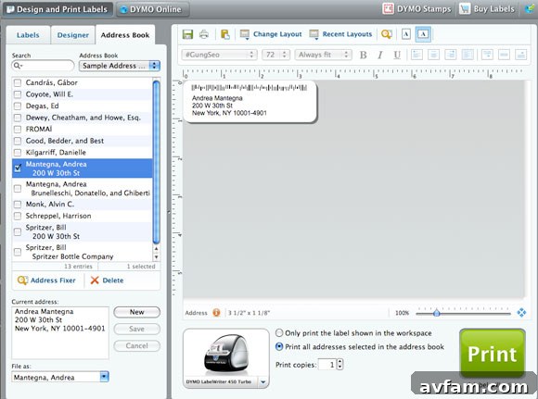Viewport: 538px width, 399px height.
Task: Uncheck the selected Mantegna, Andrea entry
Action: tap(18, 168)
